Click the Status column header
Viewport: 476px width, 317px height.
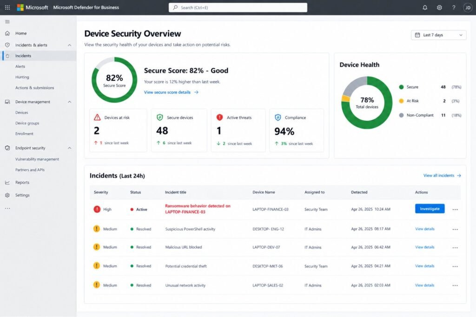(135, 192)
